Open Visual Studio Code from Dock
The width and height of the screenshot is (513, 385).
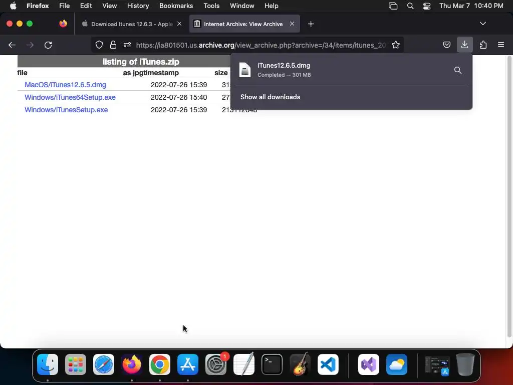coord(328,364)
